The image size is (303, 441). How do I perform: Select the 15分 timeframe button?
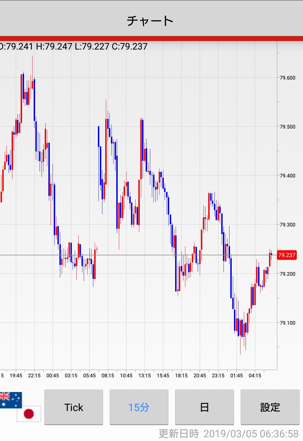[139, 407]
